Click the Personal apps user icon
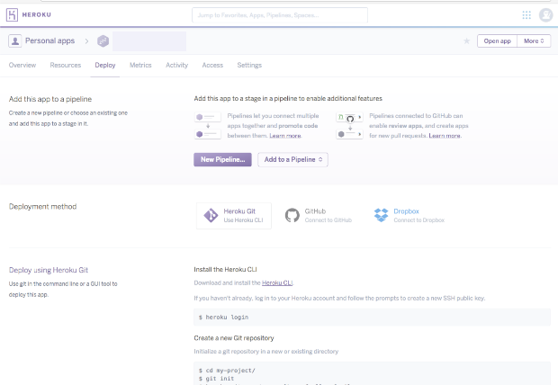Image resolution: width=558 pixels, height=385 pixels. [15, 40]
